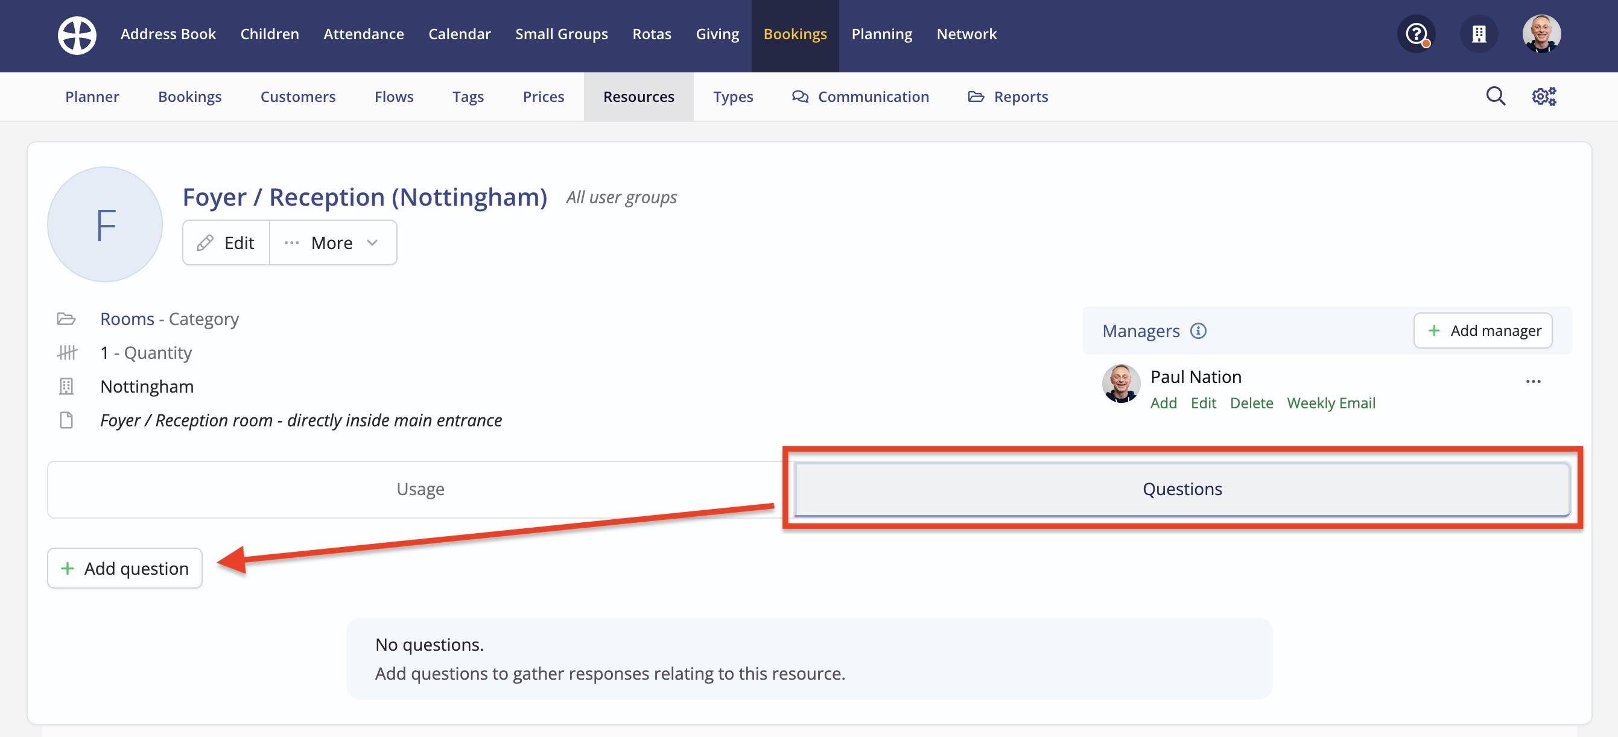Open the Communication submenu
1618x737 pixels.
tap(860, 96)
